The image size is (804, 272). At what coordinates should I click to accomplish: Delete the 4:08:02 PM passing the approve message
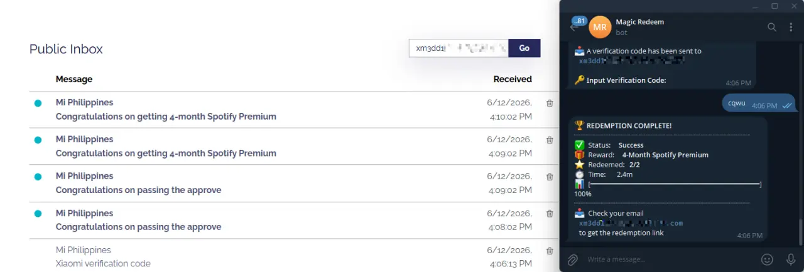tap(550, 214)
